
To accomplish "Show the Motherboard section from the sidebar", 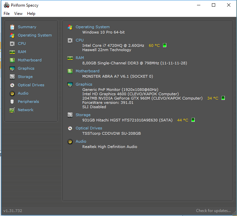I will pos(30,60).
